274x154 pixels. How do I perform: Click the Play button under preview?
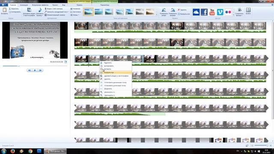[x=35, y=70]
